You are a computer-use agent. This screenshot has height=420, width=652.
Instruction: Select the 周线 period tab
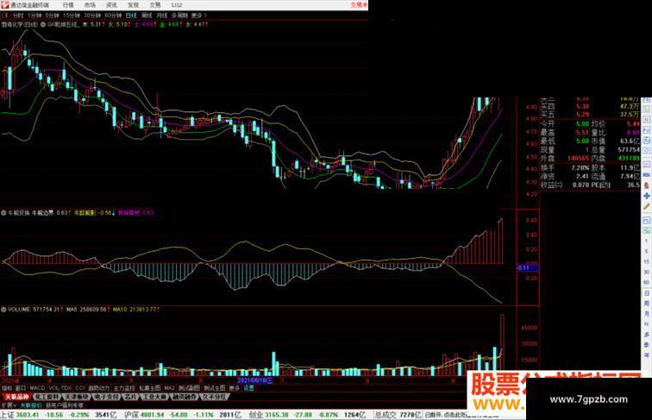pyautogui.click(x=147, y=16)
